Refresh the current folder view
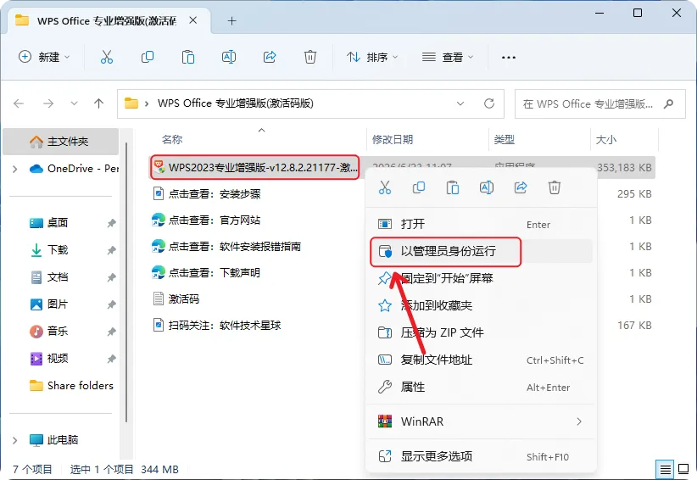Image resolution: width=697 pixels, height=480 pixels. pos(489,103)
